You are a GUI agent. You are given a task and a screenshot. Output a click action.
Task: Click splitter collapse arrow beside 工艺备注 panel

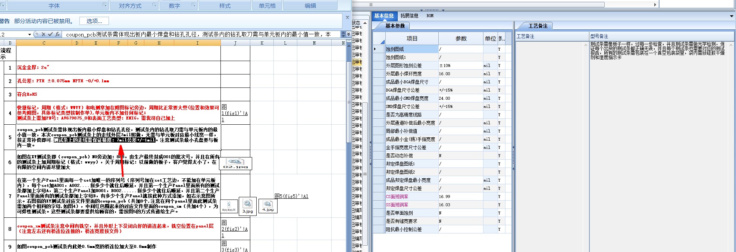(513, 147)
